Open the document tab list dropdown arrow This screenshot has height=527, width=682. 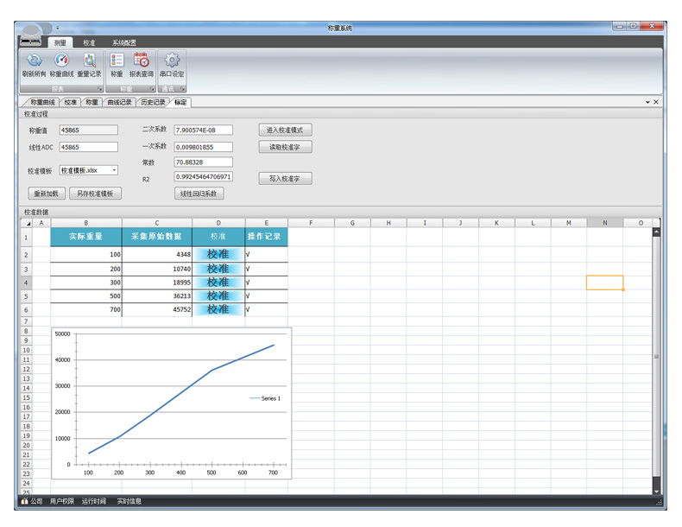click(x=647, y=103)
